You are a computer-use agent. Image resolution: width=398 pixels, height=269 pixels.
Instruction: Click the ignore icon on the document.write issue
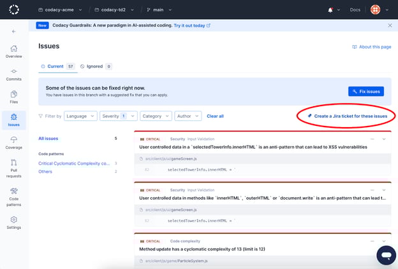(x=372, y=190)
